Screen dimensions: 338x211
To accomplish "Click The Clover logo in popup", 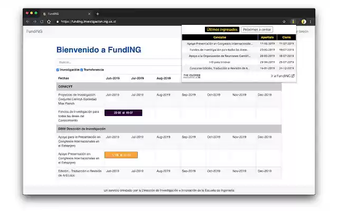I will (192, 76).
